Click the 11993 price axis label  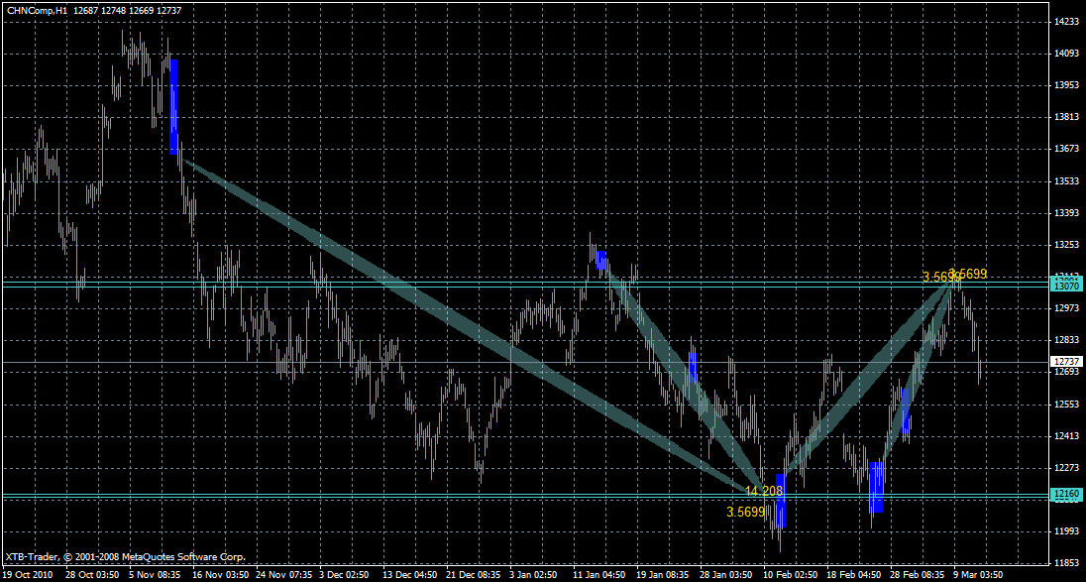point(1066,530)
